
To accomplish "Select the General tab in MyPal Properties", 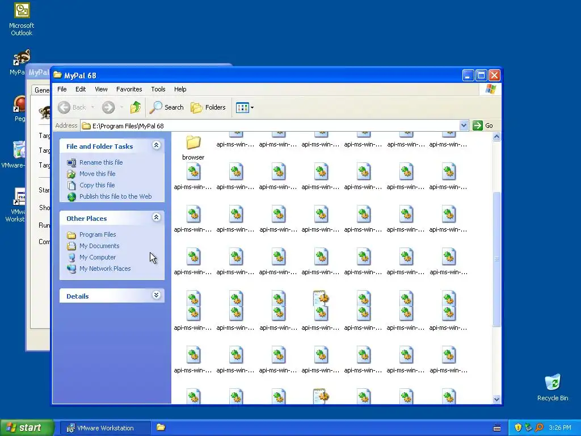I will pos(41,90).
